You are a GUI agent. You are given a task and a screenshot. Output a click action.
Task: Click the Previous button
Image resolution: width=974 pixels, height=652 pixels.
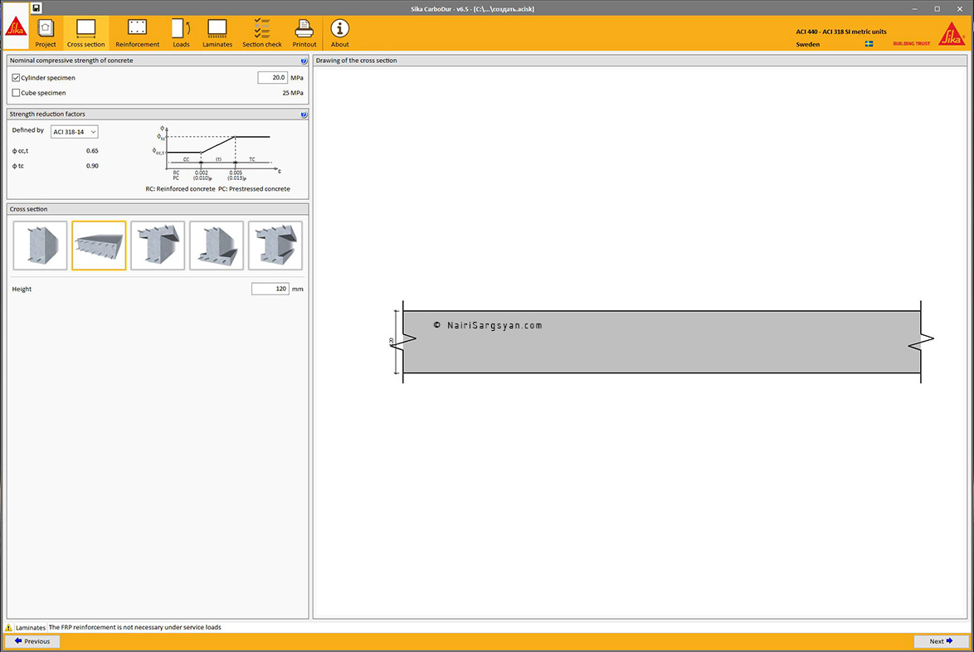coord(32,641)
